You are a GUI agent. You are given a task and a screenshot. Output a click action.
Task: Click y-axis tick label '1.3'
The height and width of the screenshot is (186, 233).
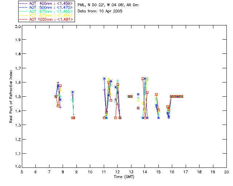18,125
